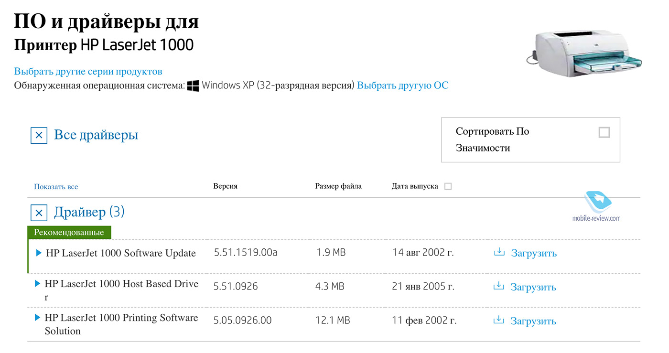Click 'Загрузить' for Software Update
The image size is (669, 353).
click(x=534, y=253)
